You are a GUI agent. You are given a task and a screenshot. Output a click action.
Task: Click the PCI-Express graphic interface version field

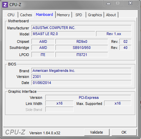(x=88, y=98)
